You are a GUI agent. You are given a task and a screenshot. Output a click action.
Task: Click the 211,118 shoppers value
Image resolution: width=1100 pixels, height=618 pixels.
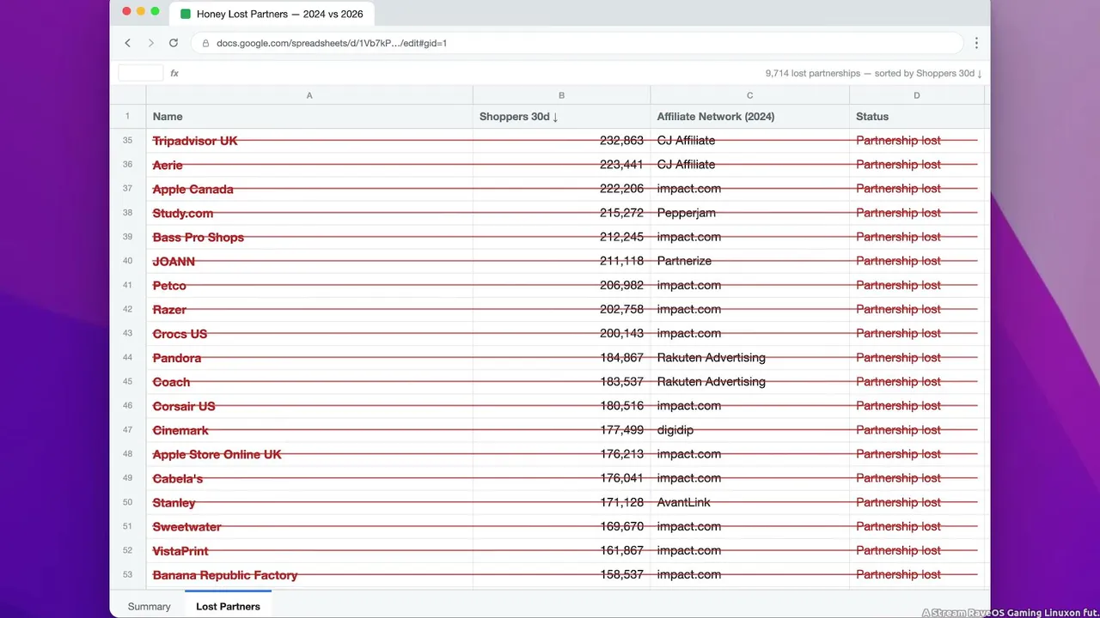click(x=621, y=261)
